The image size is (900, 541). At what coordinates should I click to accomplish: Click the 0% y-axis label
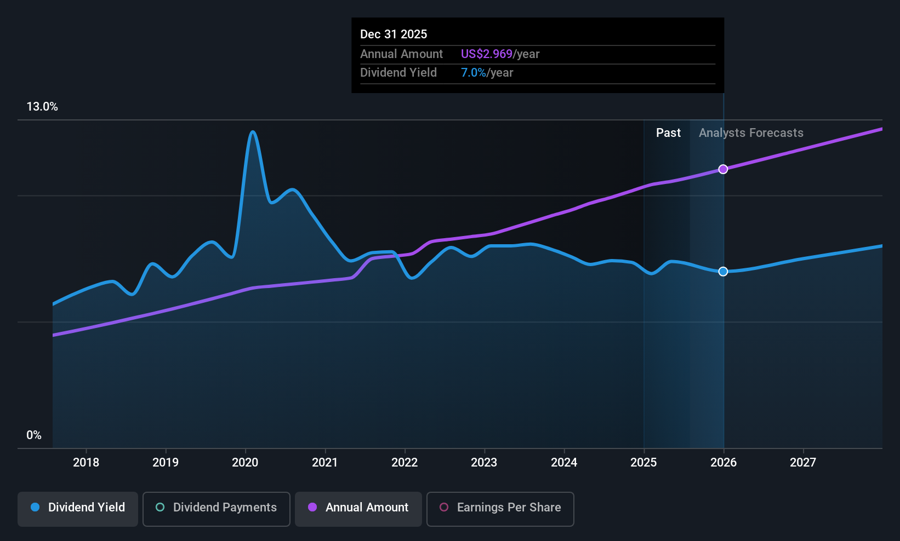point(34,435)
